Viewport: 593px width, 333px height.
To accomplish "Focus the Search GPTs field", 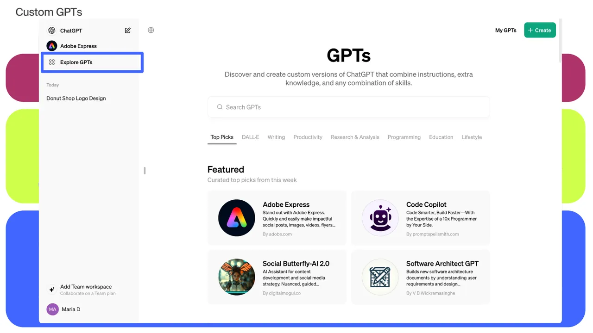I will (x=348, y=107).
